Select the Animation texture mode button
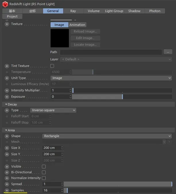This screenshot has width=176, height=194. [77, 25]
